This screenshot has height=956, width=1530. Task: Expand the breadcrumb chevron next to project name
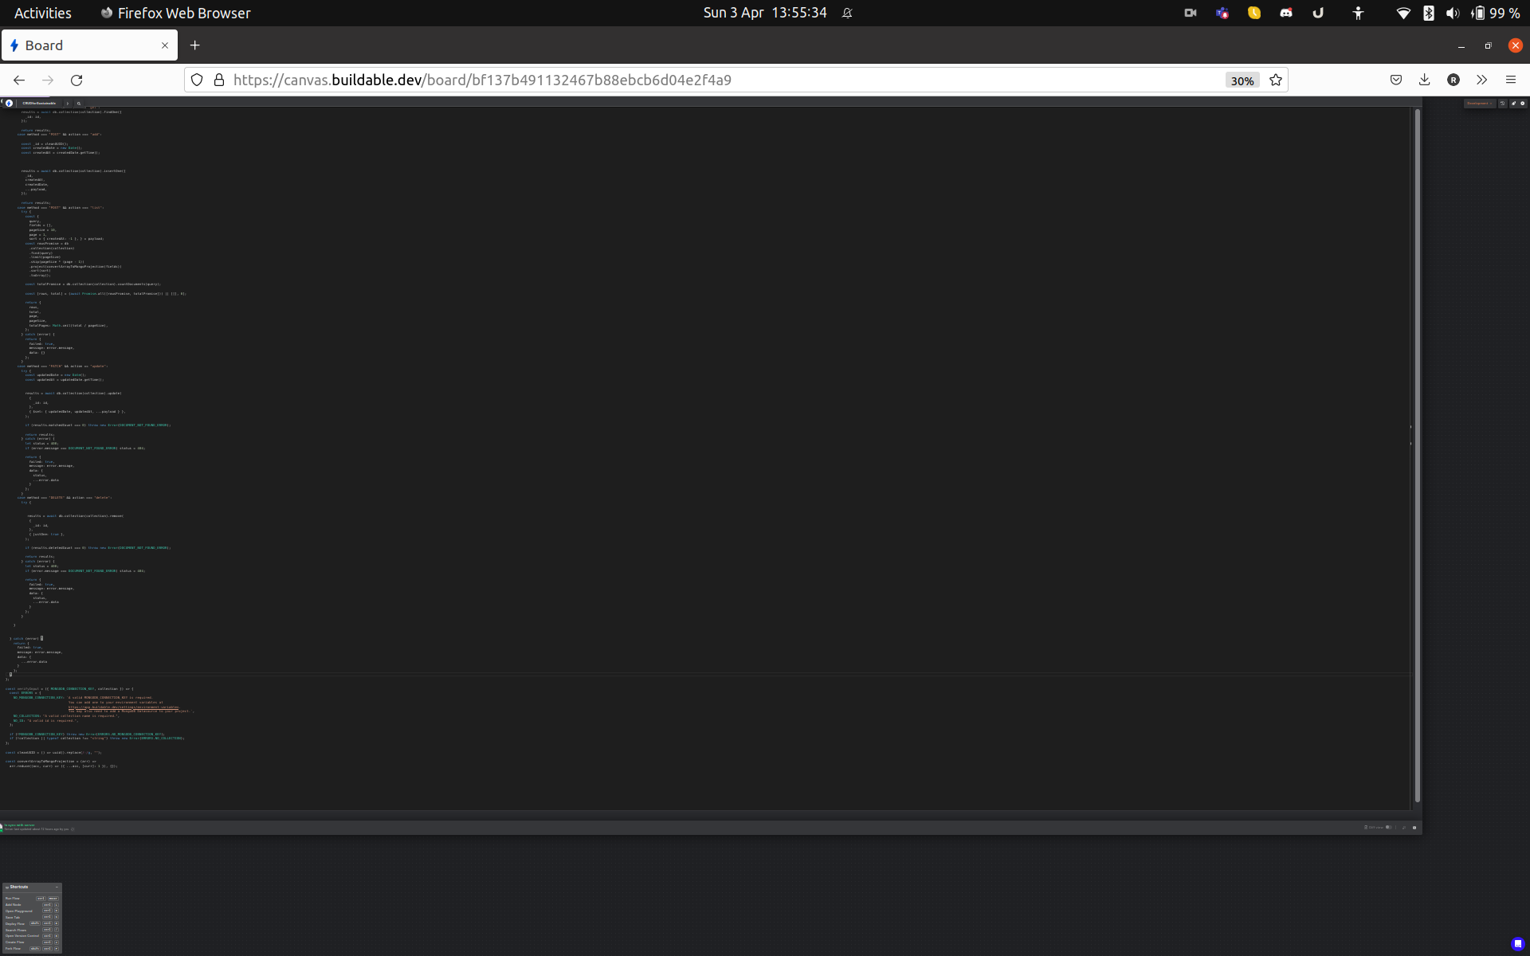click(x=68, y=104)
